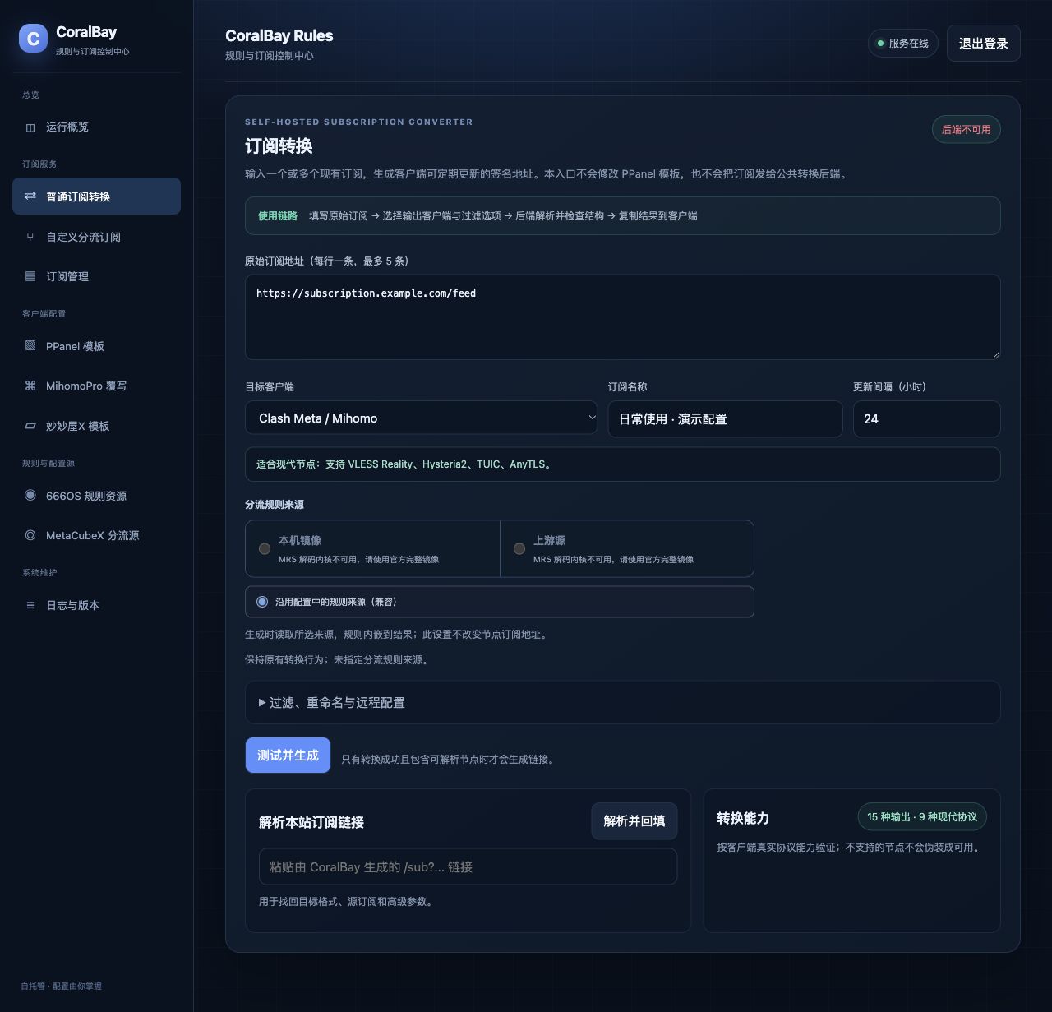1052x1012 pixels.
Task: Click the 使用链路 label text
Action: (x=278, y=216)
